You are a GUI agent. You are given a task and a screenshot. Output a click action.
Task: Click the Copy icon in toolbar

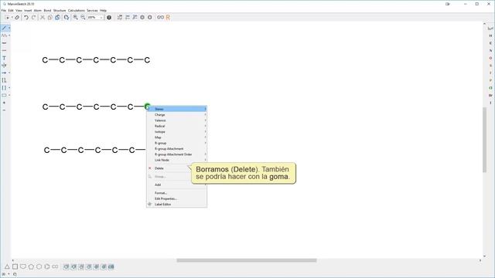tap(49, 17)
